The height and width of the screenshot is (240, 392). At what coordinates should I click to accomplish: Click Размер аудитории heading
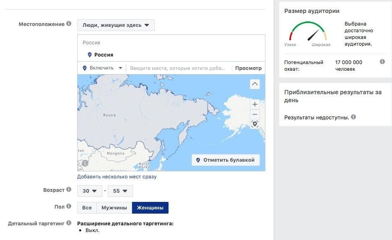pos(312,11)
